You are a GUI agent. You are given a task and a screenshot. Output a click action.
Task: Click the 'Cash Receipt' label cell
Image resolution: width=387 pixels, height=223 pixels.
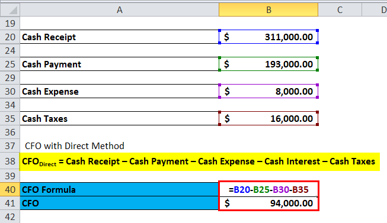(x=120, y=37)
